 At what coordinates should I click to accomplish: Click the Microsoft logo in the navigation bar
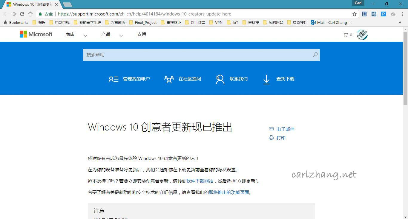coord(36,34)
